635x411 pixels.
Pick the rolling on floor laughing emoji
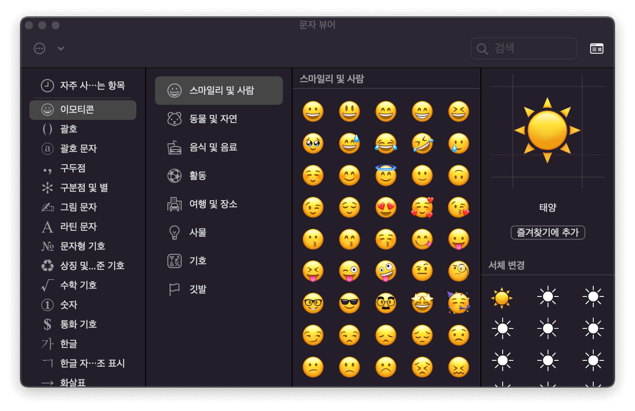coord(422,143)
